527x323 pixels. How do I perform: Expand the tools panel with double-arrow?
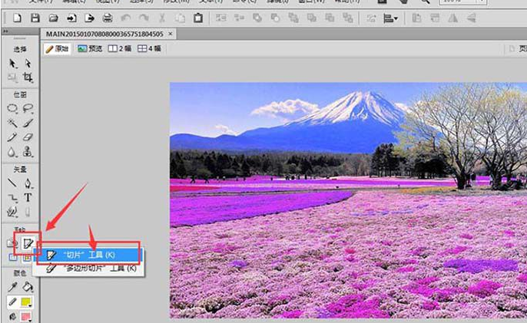coord(6,31)
